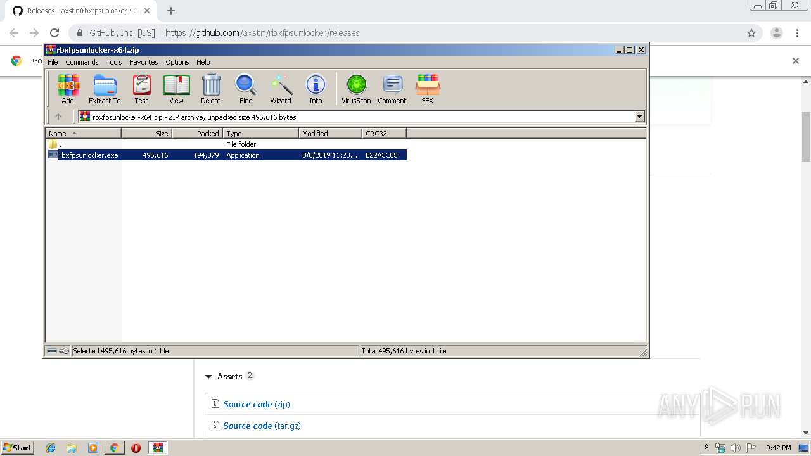Download Source code (zip) link
Screen dimensions: 811x456
256,404
